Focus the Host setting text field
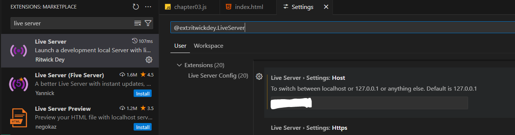This screenshot has height=135, width=515. 369,103
